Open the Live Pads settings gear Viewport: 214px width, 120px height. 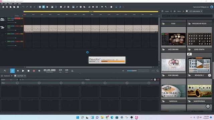[155, 80]
